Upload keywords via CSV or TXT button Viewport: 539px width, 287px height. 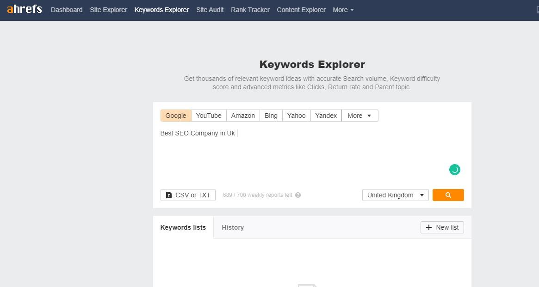(x=188, y=195)
